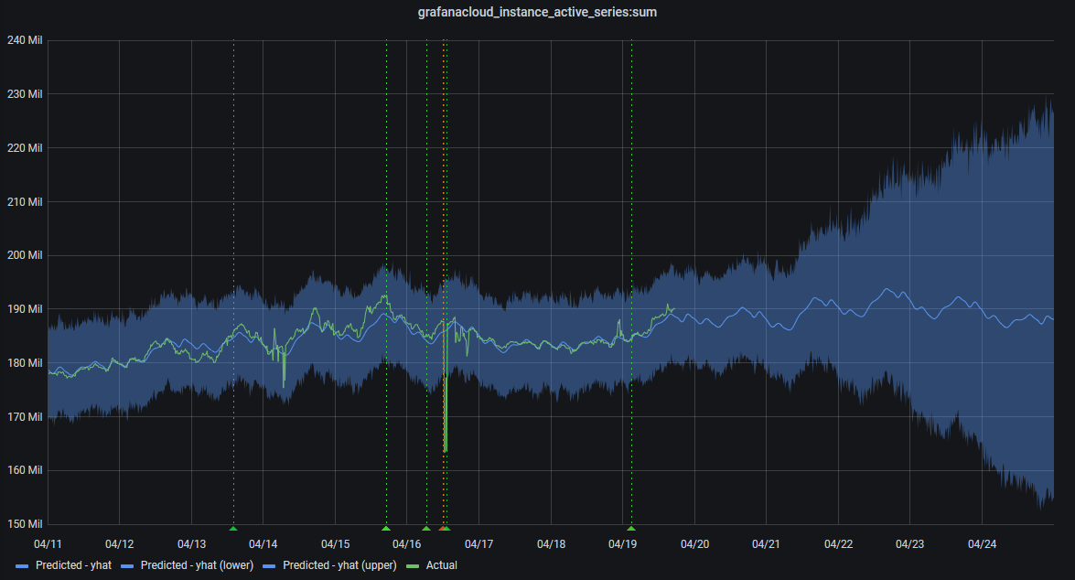Click the panel title "grafanacloud_instance_active_series:sum"
This screenshot has height=580, width=1075.
coord(537,12)
